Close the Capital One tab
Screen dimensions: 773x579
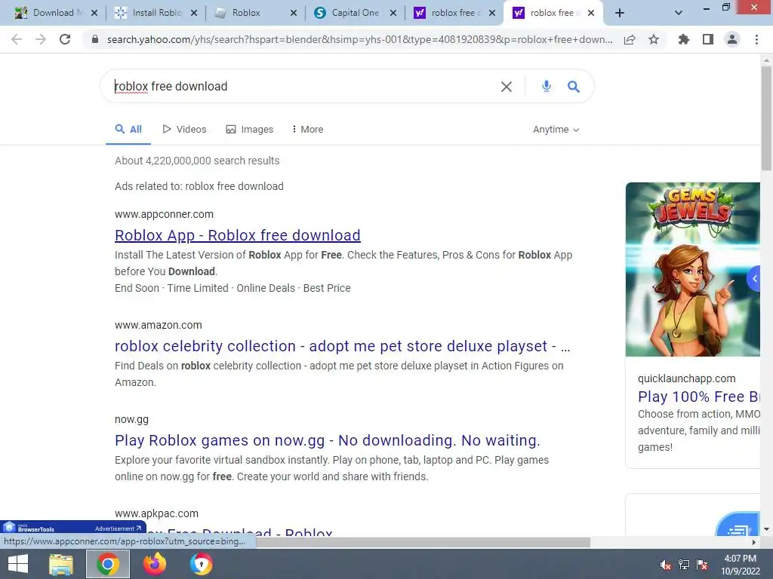pyautogui.click(x=393, y=13)
